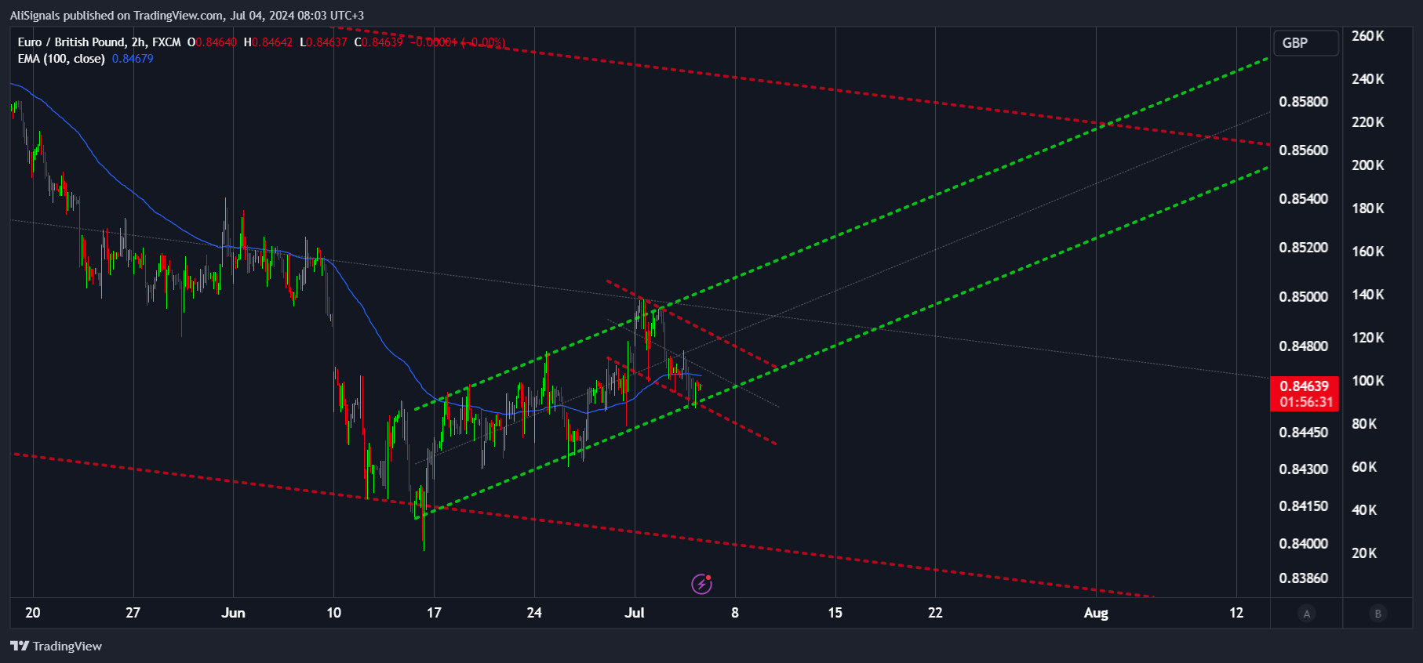Click the 0.83860 price axis label
The width and height of the screenshot is (1423, 663).
tap(1303, 578)
